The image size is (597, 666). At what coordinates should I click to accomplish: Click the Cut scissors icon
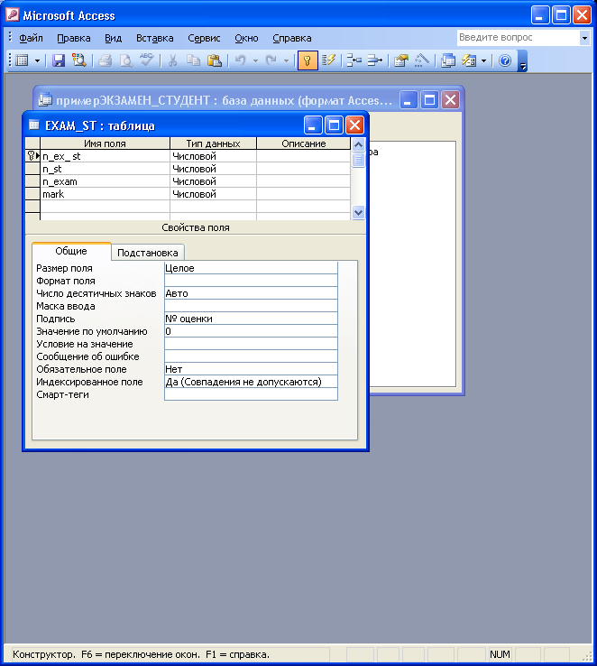(x=172, y=60)
